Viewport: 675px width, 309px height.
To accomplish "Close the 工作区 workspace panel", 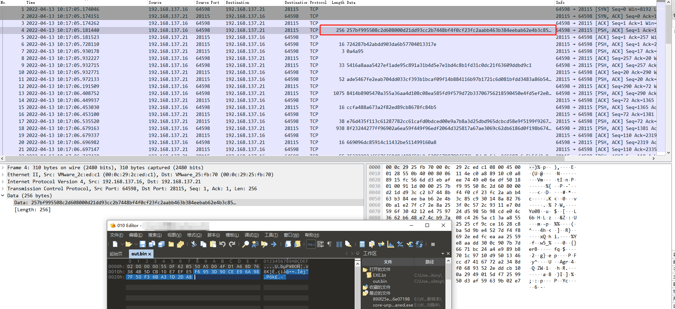I will [x=448, y=253].
